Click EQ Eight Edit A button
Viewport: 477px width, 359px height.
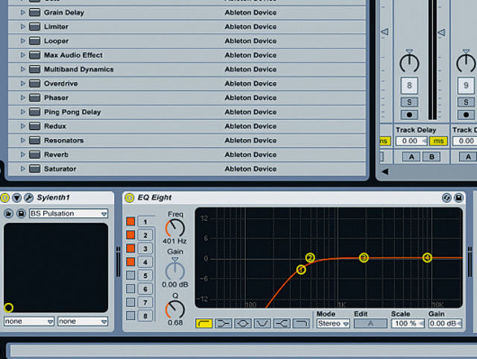coord(370,323)
